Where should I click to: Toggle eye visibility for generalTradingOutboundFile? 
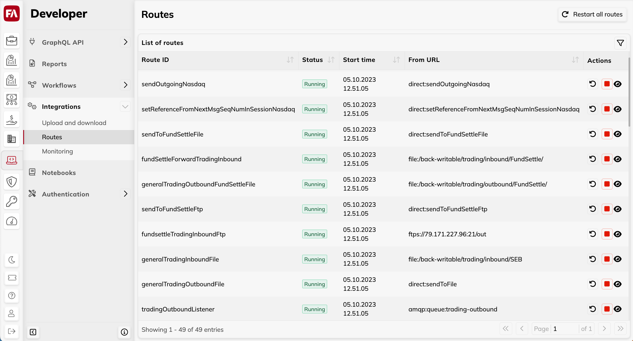[x=618, y=284]
